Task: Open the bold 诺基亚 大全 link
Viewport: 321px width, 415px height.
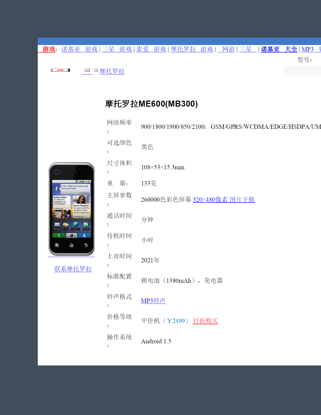Action: [279, 49]
